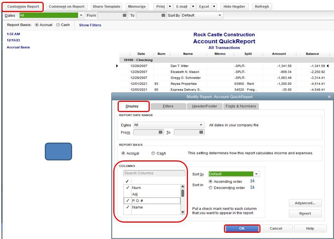
Task: Click Revert button
Action: 305,214
